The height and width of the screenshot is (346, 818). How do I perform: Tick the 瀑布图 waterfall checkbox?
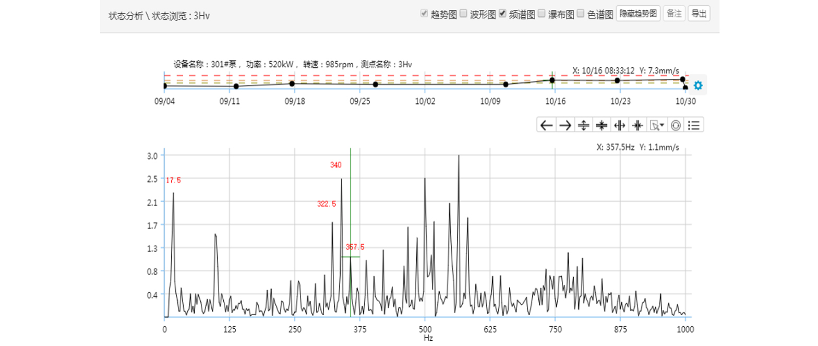click(542, 14)
